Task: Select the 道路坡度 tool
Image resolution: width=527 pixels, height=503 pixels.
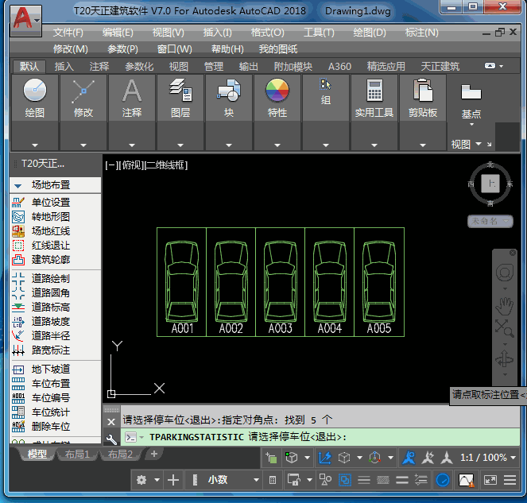Action: coord(51,322)
